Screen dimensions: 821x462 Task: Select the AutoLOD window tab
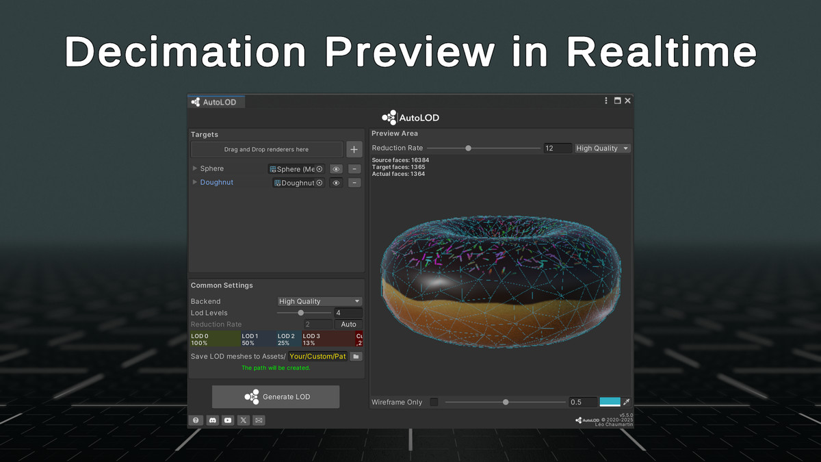pos(215,102)
